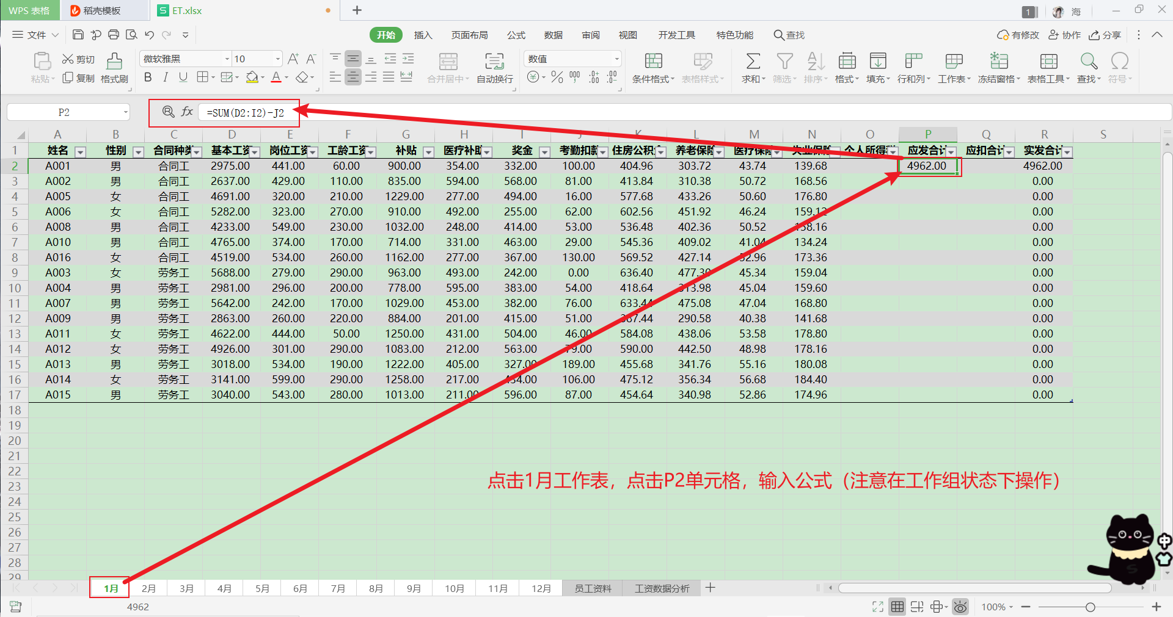Open filter dropdown on 奖金 column header
The image size is (1173, 617).
point(544,151)
